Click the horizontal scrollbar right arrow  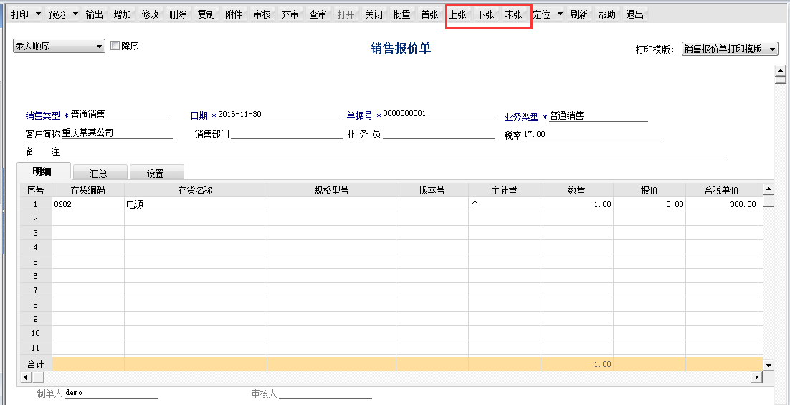[755, 377]
